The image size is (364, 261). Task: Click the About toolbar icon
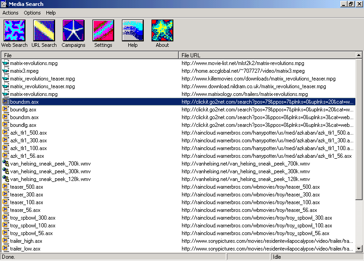(162, 34)
